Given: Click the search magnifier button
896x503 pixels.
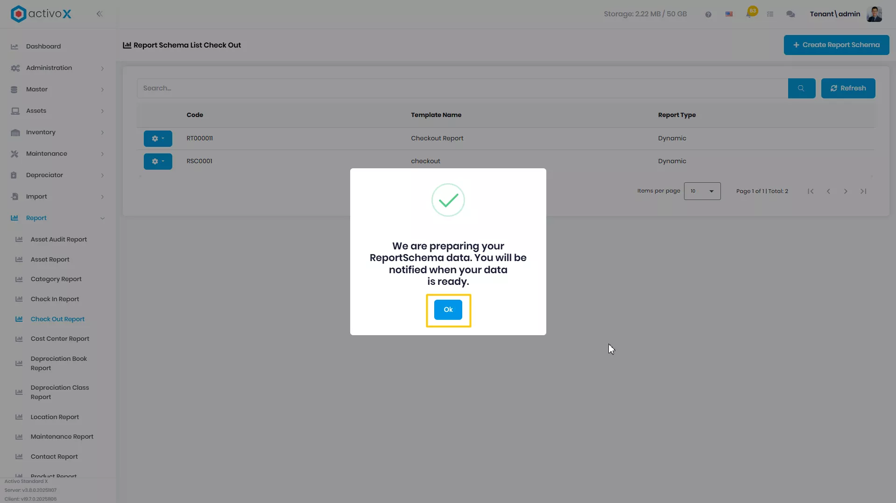Looking at the screenshot, I should (x=801, y=88).
